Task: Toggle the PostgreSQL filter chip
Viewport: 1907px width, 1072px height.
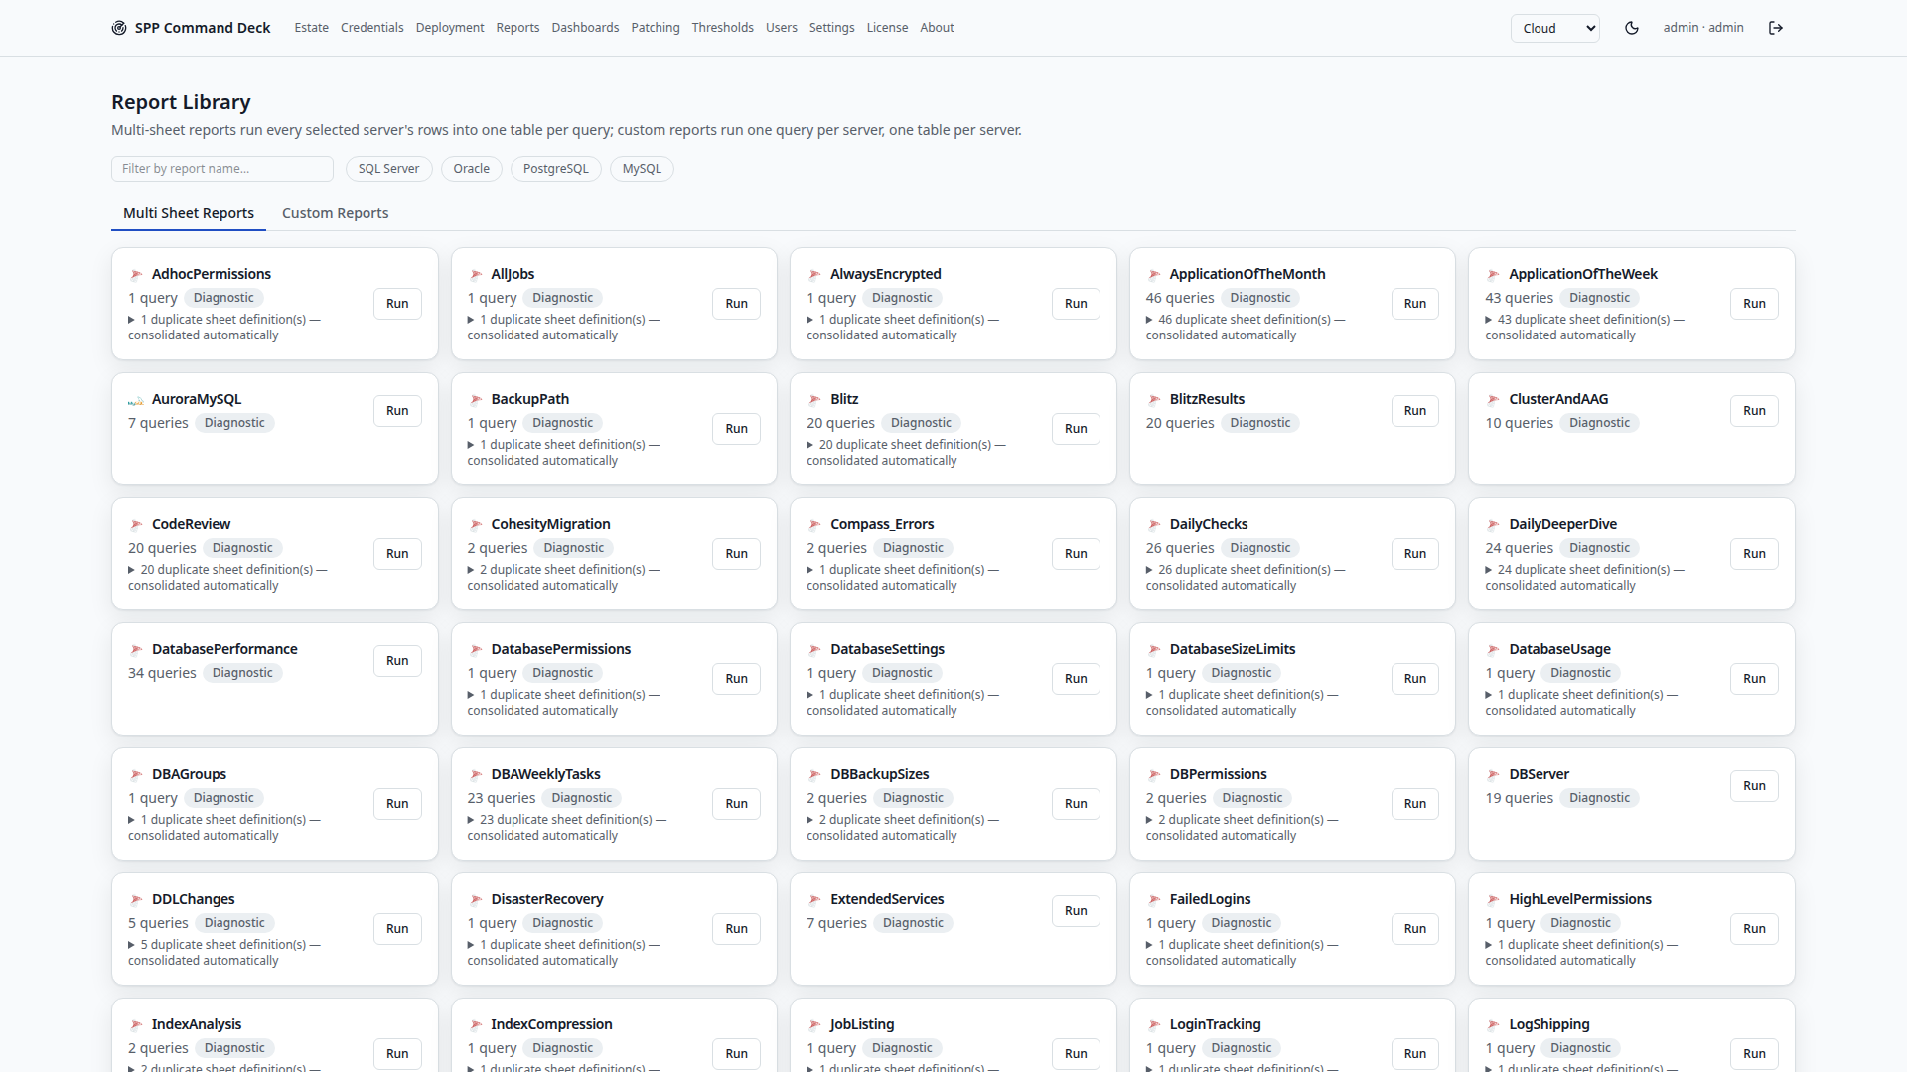Action: click(x=555, y=169)
